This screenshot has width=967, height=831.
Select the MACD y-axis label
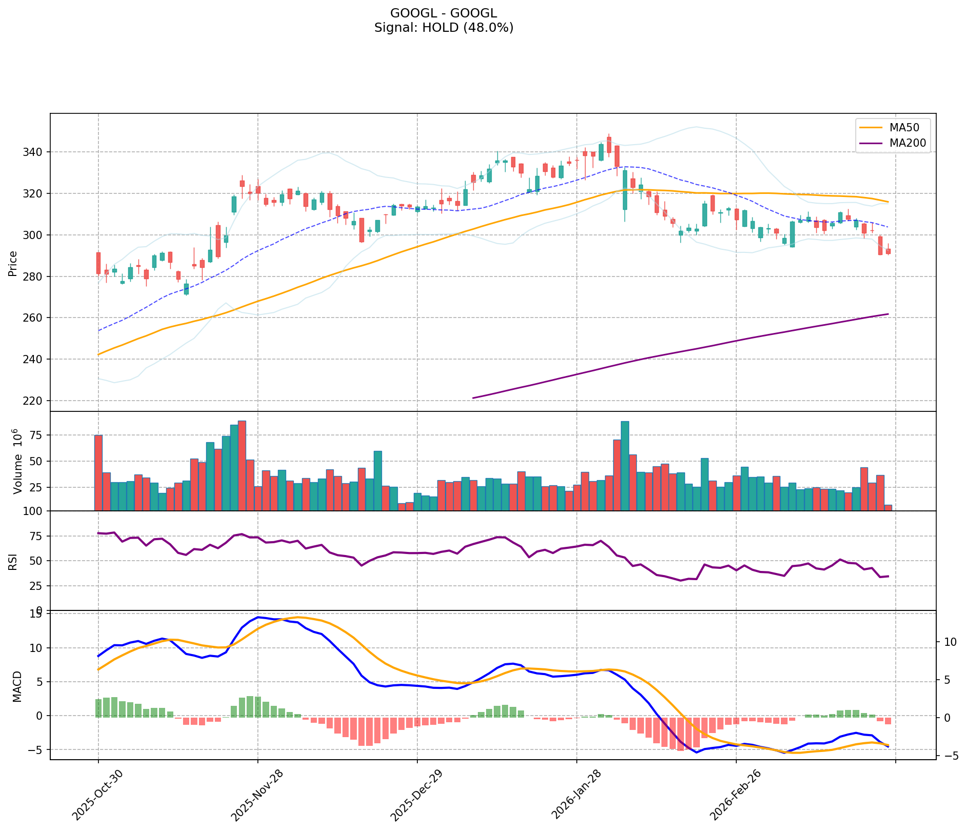(17, 686)
